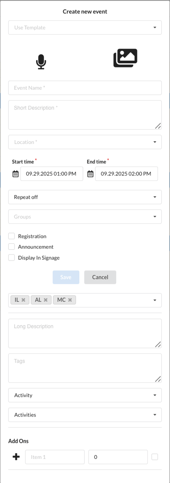Toggle the Add Ons Item 1 checkbox
This screenshot has height=483, width=170.
click(155, 457)
